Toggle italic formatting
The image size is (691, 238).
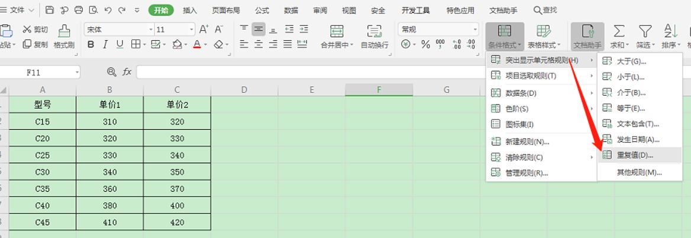[x=105, y=44]
